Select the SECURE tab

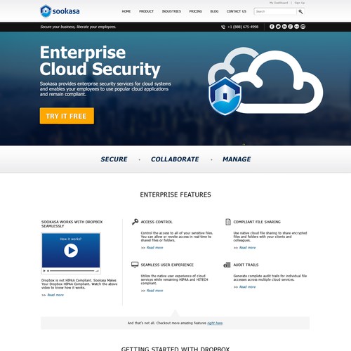point(114,159)
